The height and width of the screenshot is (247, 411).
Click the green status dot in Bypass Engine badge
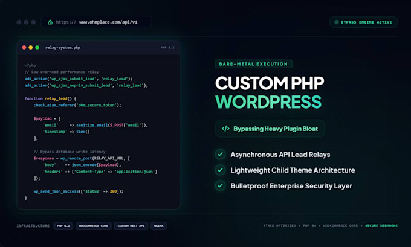click(336, 22)
